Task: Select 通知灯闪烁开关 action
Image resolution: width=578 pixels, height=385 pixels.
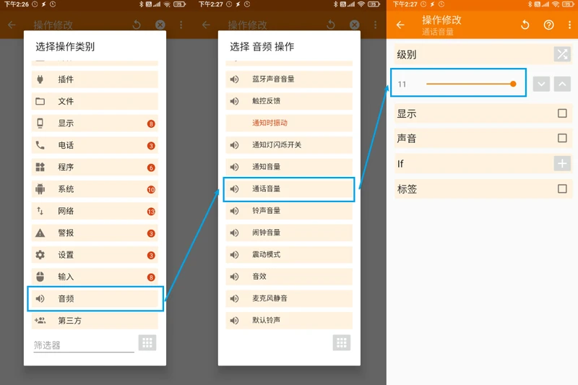Action: point(289,144)
